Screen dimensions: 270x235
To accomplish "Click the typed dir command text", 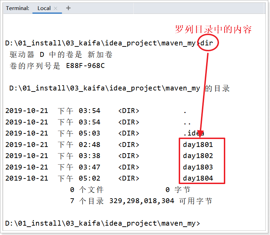I will [206, 43].
